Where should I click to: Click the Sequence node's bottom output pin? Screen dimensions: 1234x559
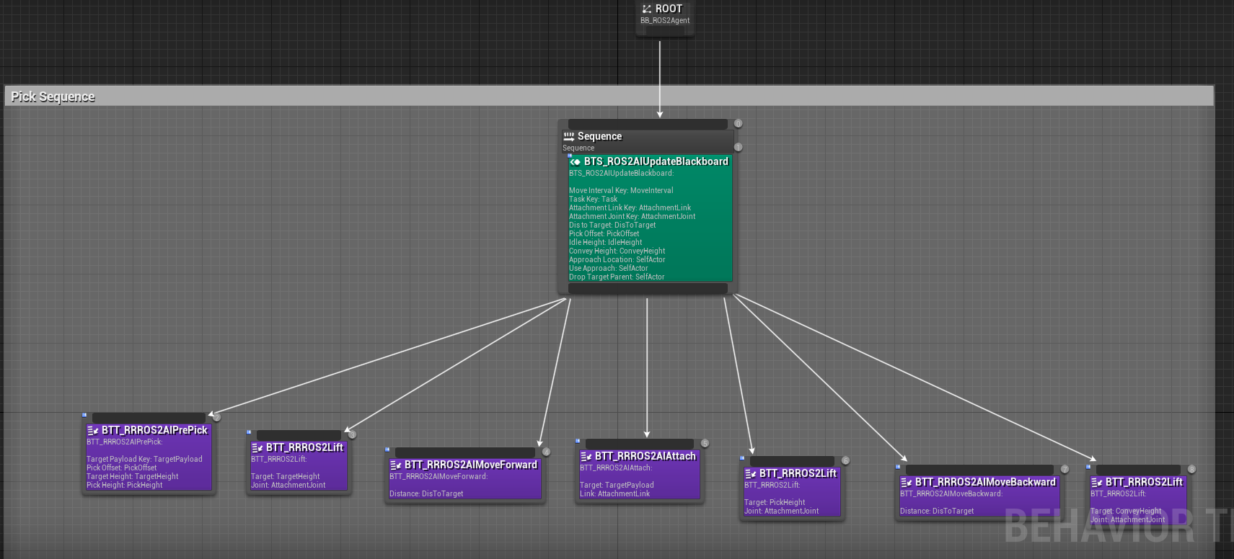[x=648, y=288]
